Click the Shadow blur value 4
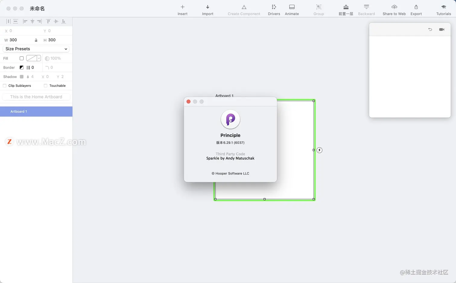Image resolution: width=456 pixels, height=283 pixels. click(33, 77)
